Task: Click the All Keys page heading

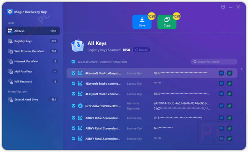Action: pos(97,43)
